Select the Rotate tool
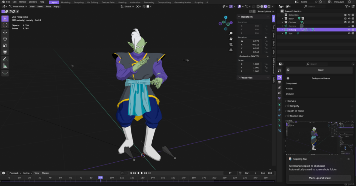The image size is (356, 186). (5, 39)
